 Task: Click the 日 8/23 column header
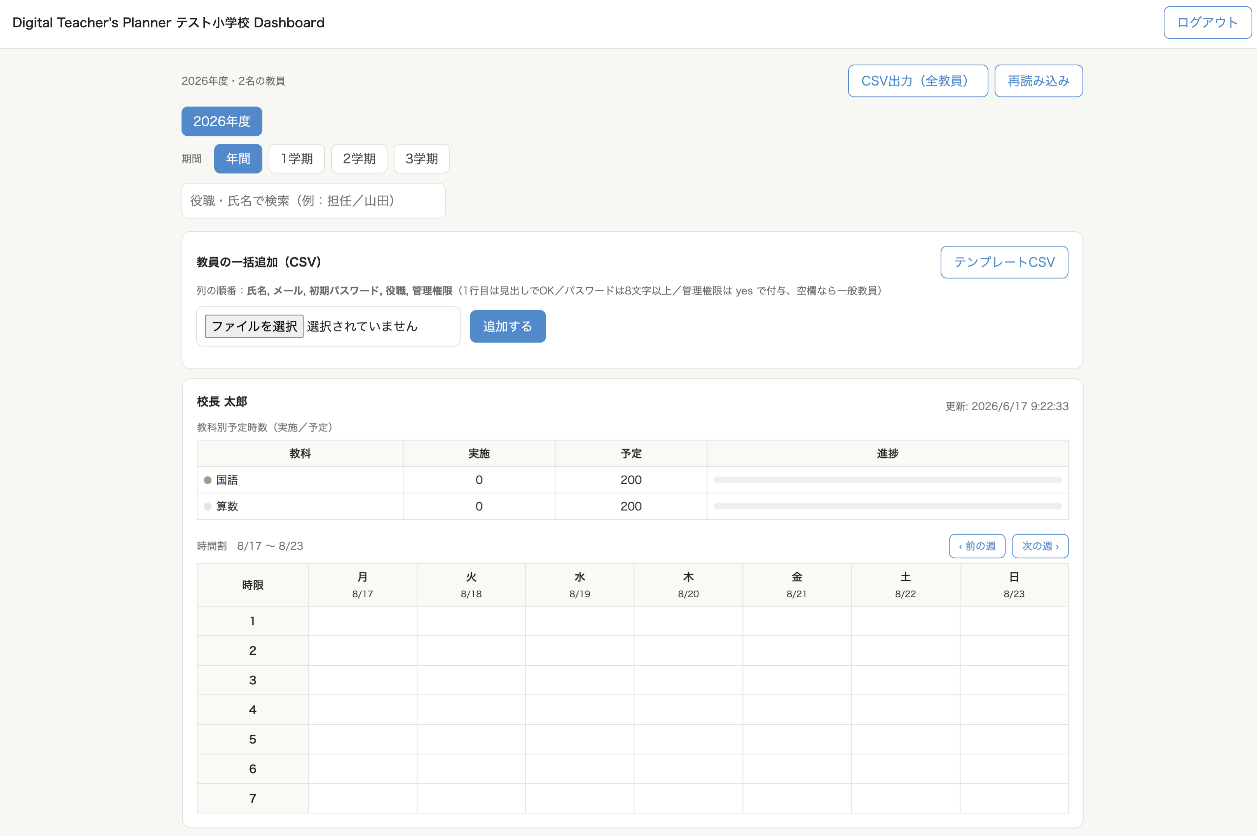(1014, 585)
